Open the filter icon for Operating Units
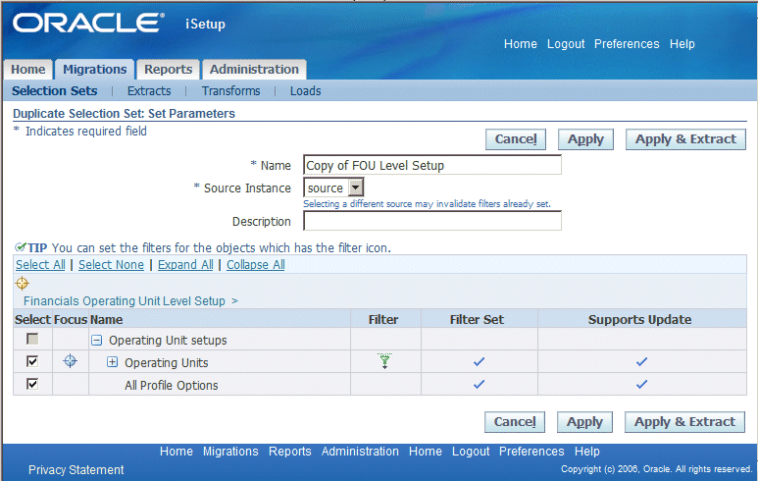 [384, 361]
